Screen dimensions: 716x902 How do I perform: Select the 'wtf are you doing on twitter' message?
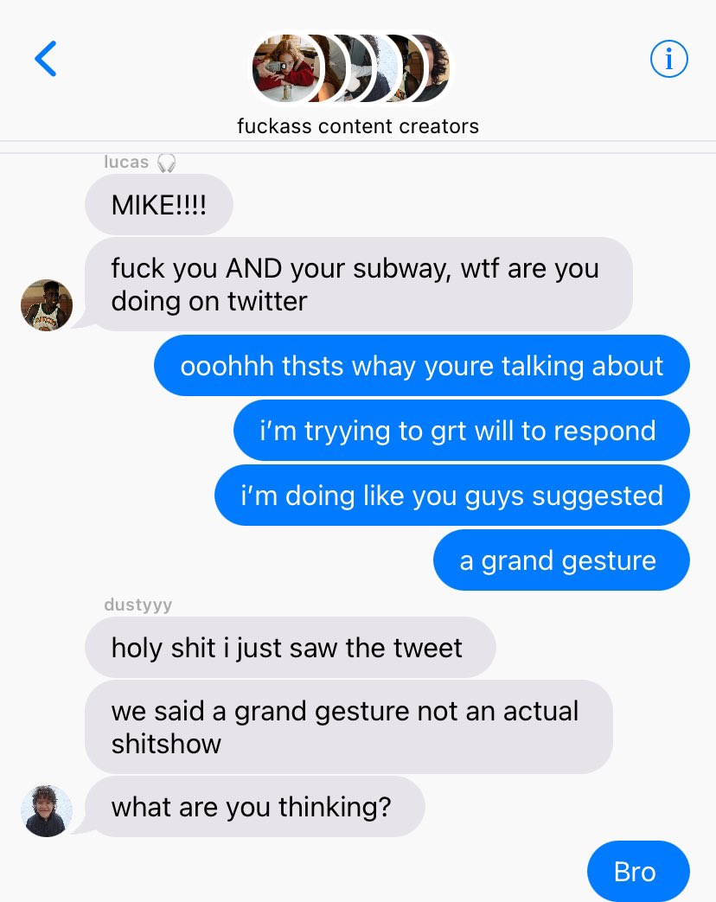click(359, 285)
